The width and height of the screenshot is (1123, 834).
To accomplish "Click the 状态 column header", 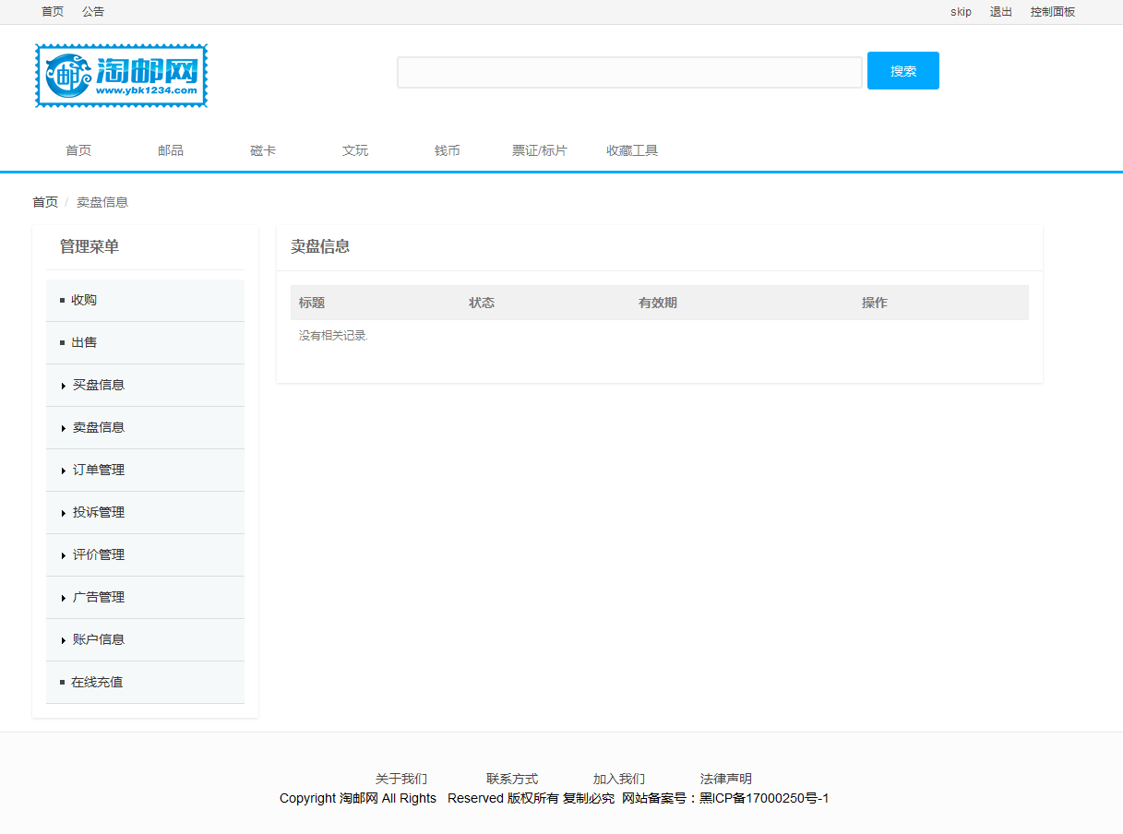I will coord(482,303).
